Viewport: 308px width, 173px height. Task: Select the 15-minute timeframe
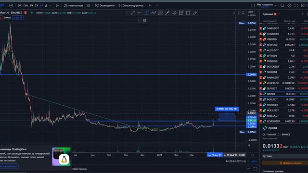coord(26,5)
